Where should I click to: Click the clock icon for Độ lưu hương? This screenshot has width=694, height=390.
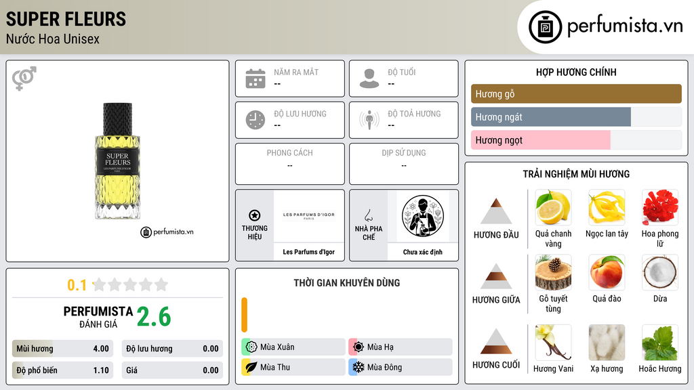(x=256, y=120)
